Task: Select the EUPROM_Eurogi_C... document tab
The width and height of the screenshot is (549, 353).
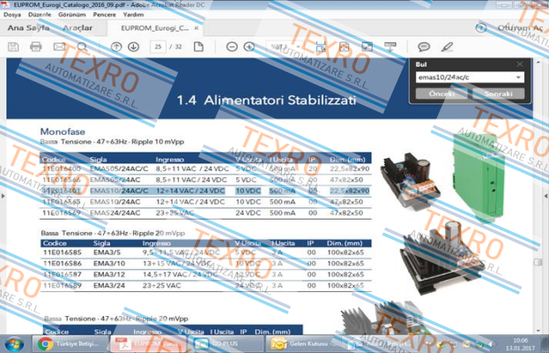Action: (x=155, y=28)
